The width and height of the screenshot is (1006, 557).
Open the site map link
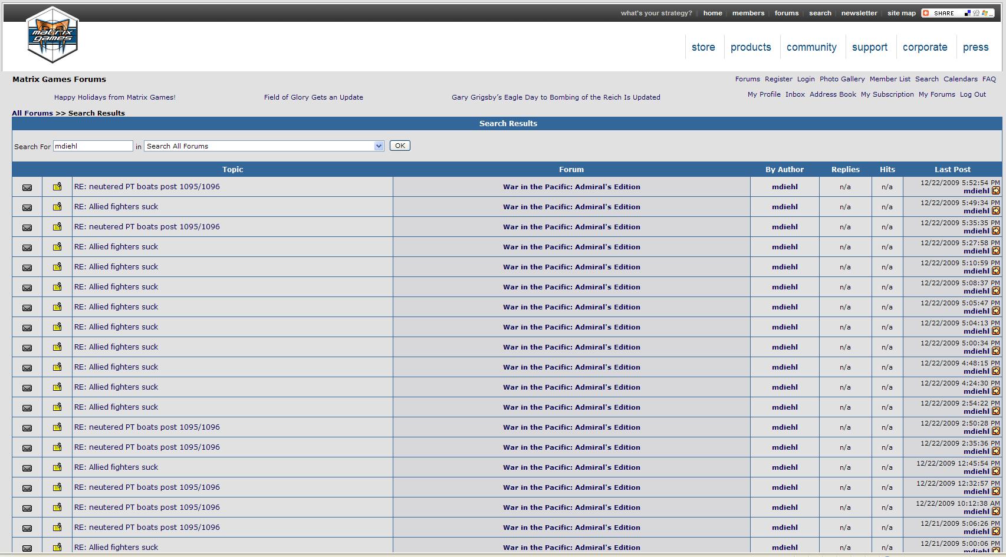click(902, 13)
